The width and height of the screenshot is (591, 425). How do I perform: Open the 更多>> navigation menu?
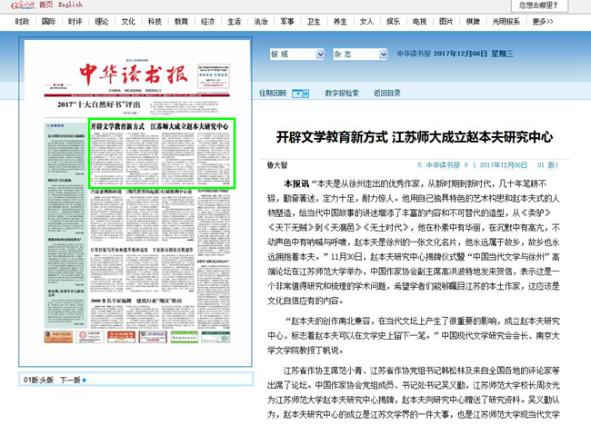542,21
